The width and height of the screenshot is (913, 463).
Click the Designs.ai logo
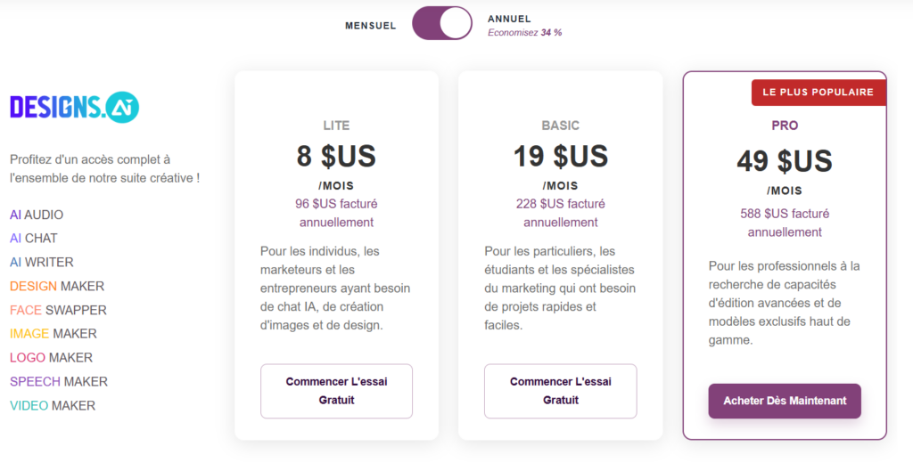click(75, 107)
